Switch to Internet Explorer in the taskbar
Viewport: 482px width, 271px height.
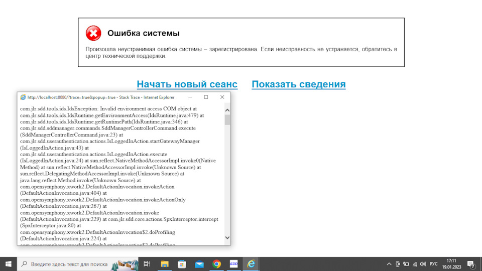pos(251,264)
